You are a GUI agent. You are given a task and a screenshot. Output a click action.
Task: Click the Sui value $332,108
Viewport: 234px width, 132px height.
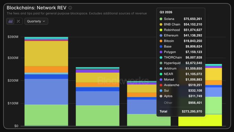point(195,91)
